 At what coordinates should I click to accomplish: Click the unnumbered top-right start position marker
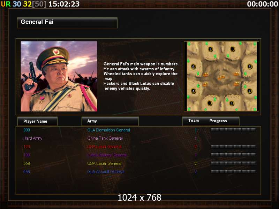[232, 49]
